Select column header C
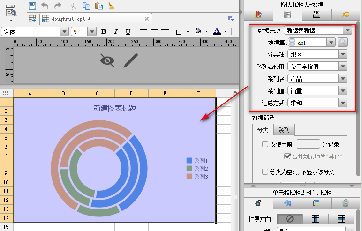 tap(97, 93)
